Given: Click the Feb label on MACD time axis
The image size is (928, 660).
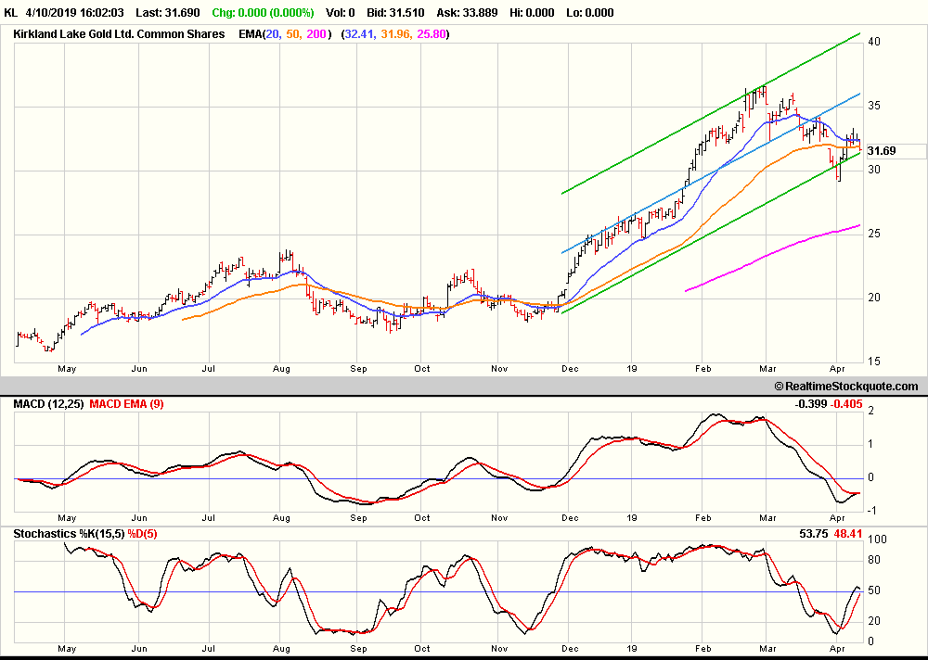Looking at the screenshot, I should [703, 518].
